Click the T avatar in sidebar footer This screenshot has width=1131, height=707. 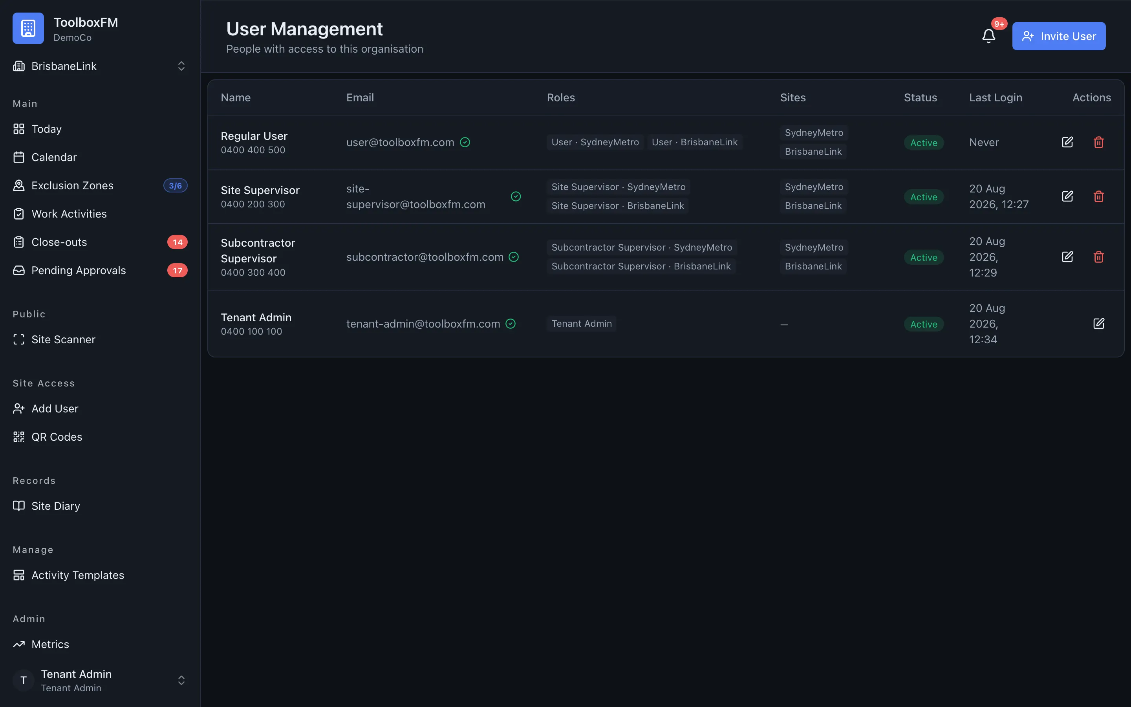(x=24, y=680)
